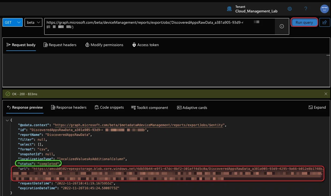The image size is (331, 196).
Task: Open the user profile avatar
Action: click(x=324, y=9)
